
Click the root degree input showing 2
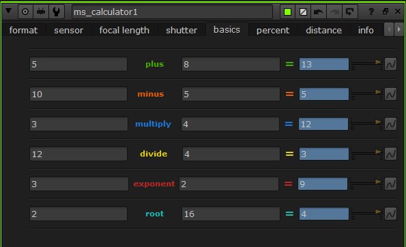(78, 214)
